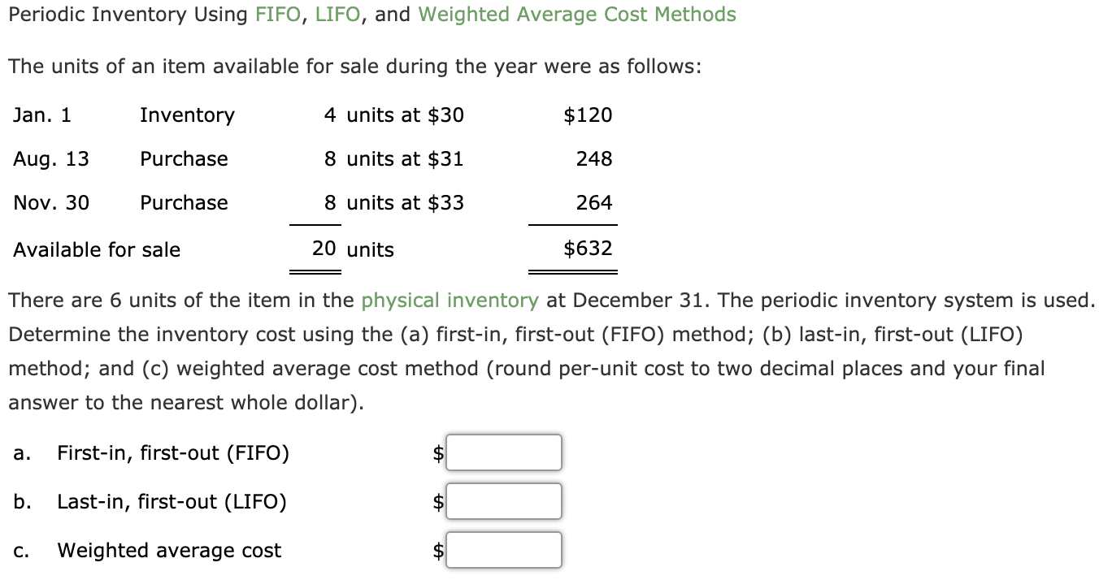This screenshot has width=1099, height=580.
Task: Select the 20 units total
Action: [x=324, y=249]
